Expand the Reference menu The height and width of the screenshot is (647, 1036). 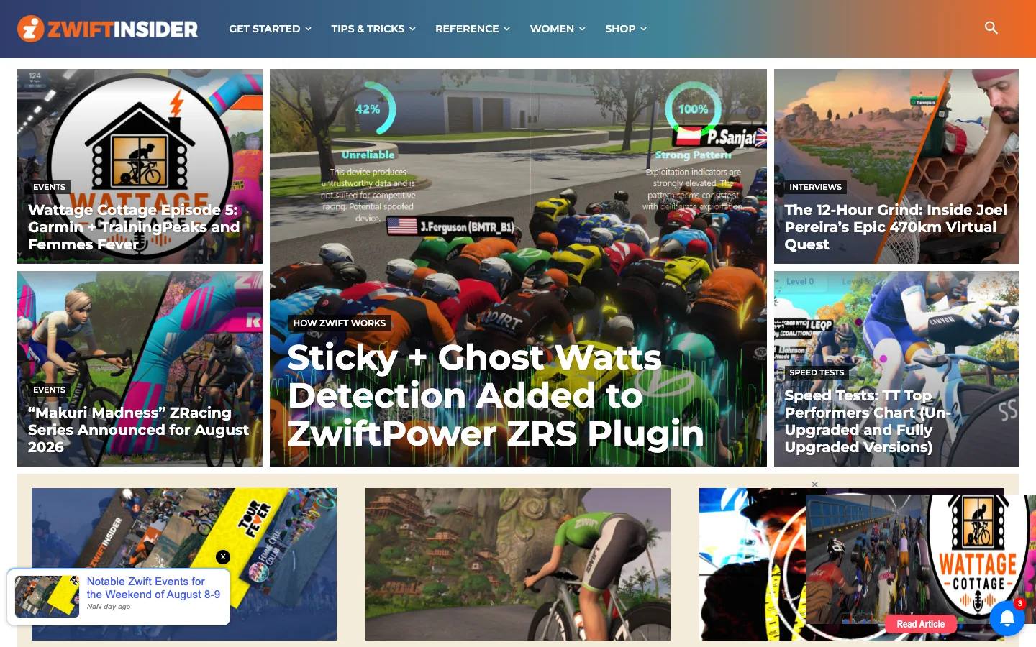point(473,29)
